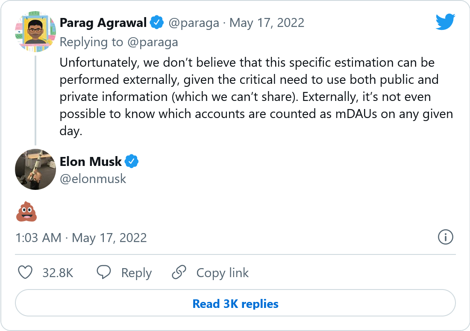Click the @paraga handle in header
This screenshot has height=331, width=470.
(194, 22)
